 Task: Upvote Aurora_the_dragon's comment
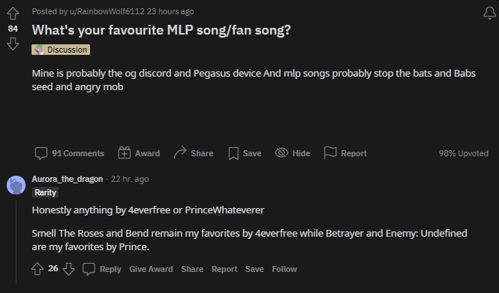38,269
